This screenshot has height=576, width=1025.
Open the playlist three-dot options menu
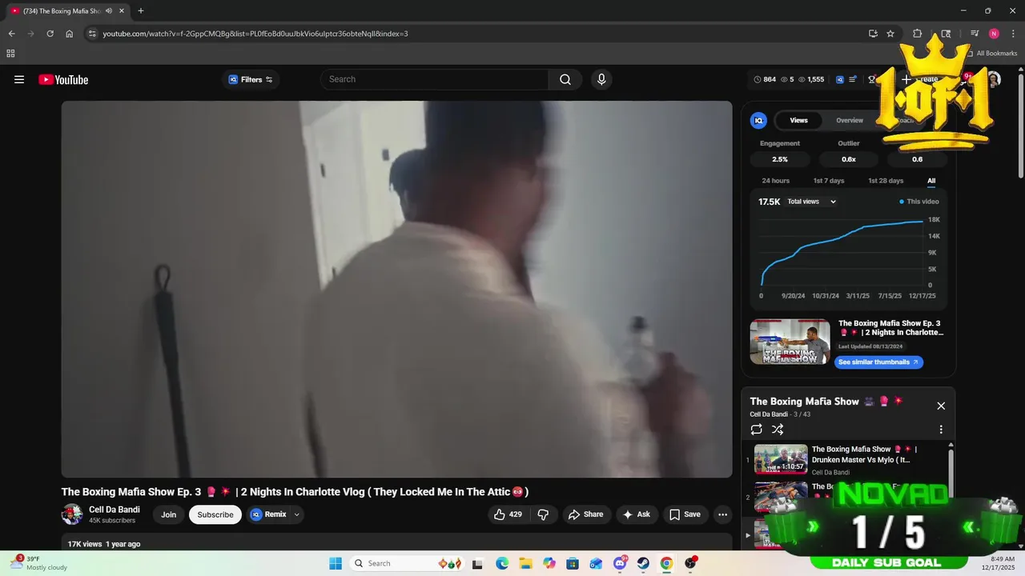[941, 430]
